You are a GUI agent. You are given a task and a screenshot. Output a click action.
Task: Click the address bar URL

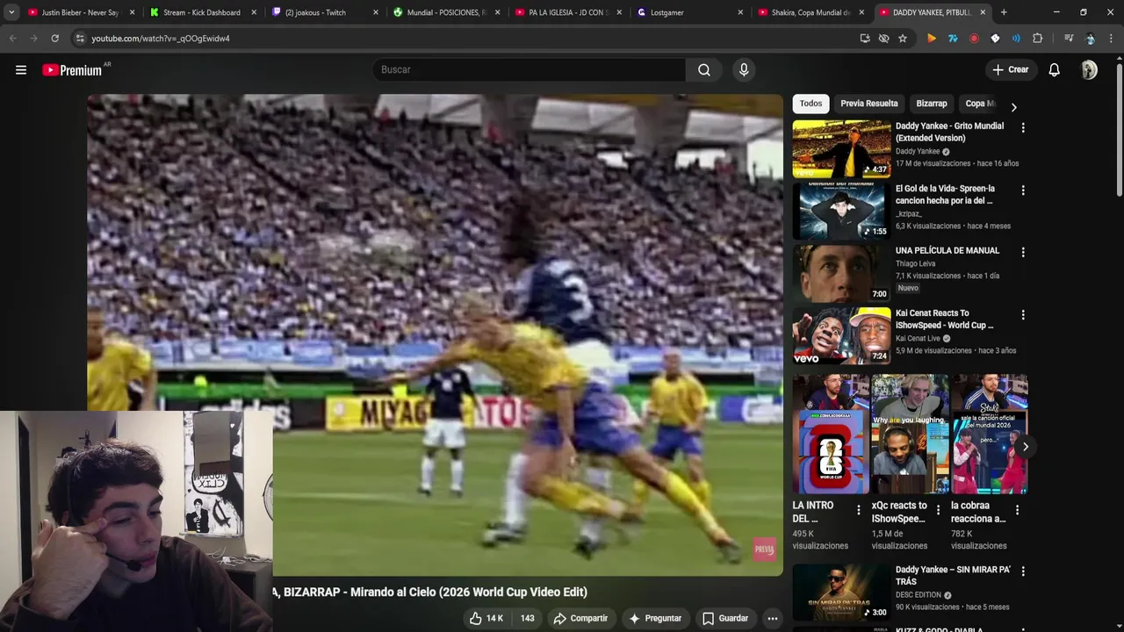(x=161, y=39)
